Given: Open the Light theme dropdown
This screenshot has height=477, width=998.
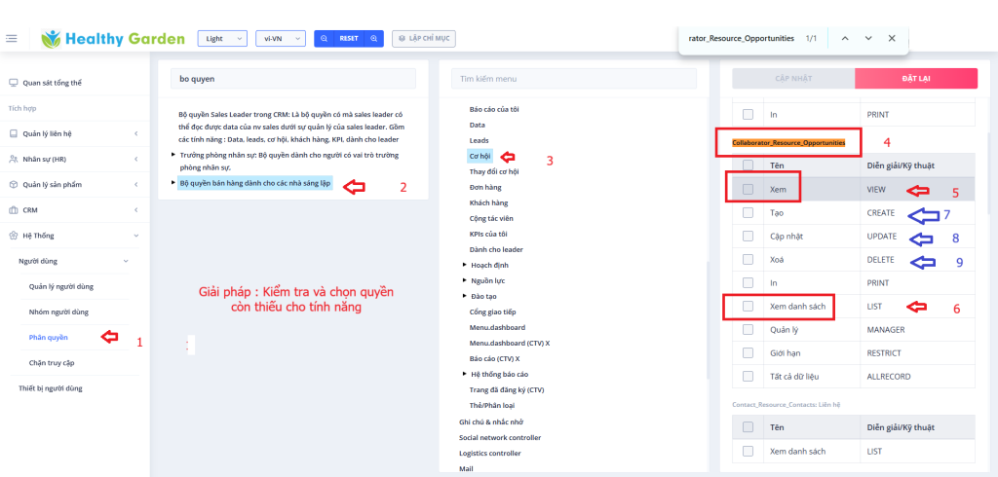Looking at the screenshot, I should coord(222,38).
